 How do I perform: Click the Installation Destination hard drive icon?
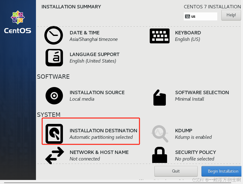pyautogui.click(x=54, y=134)
